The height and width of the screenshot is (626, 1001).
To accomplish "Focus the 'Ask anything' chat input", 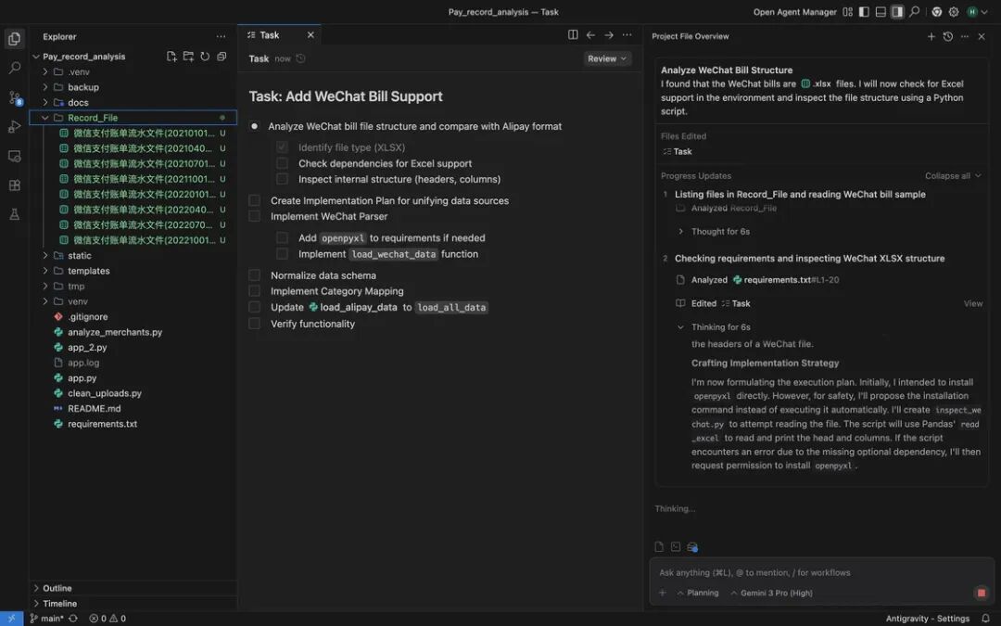I will (x=821, y=572).
